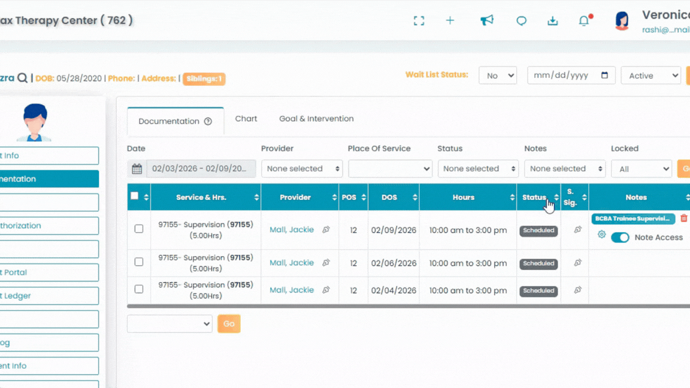690x388 pixels.
Task: Open the notifications bell
Action: 584,21
